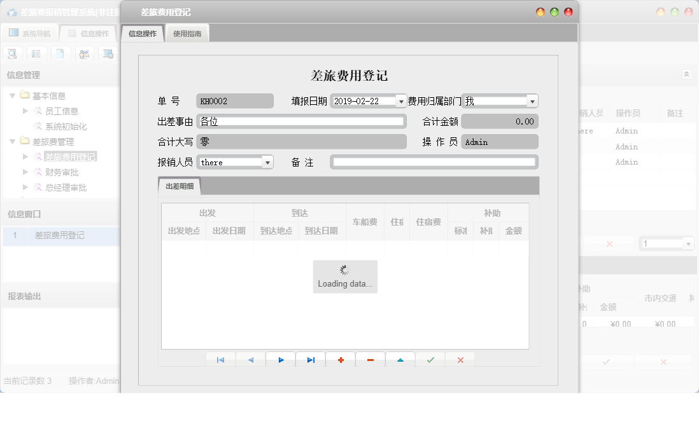Click inside the 备注 input field
This screenshot has width=699, height=429.
pyautogui.click(x=433, y=161)
